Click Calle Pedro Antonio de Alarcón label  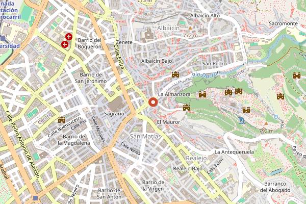point(22,144)
